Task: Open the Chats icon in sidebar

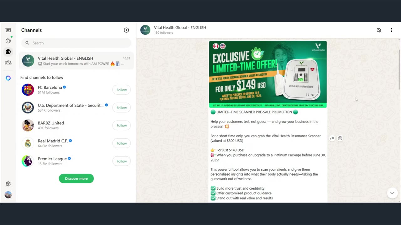Action: [x=8, y=30]
